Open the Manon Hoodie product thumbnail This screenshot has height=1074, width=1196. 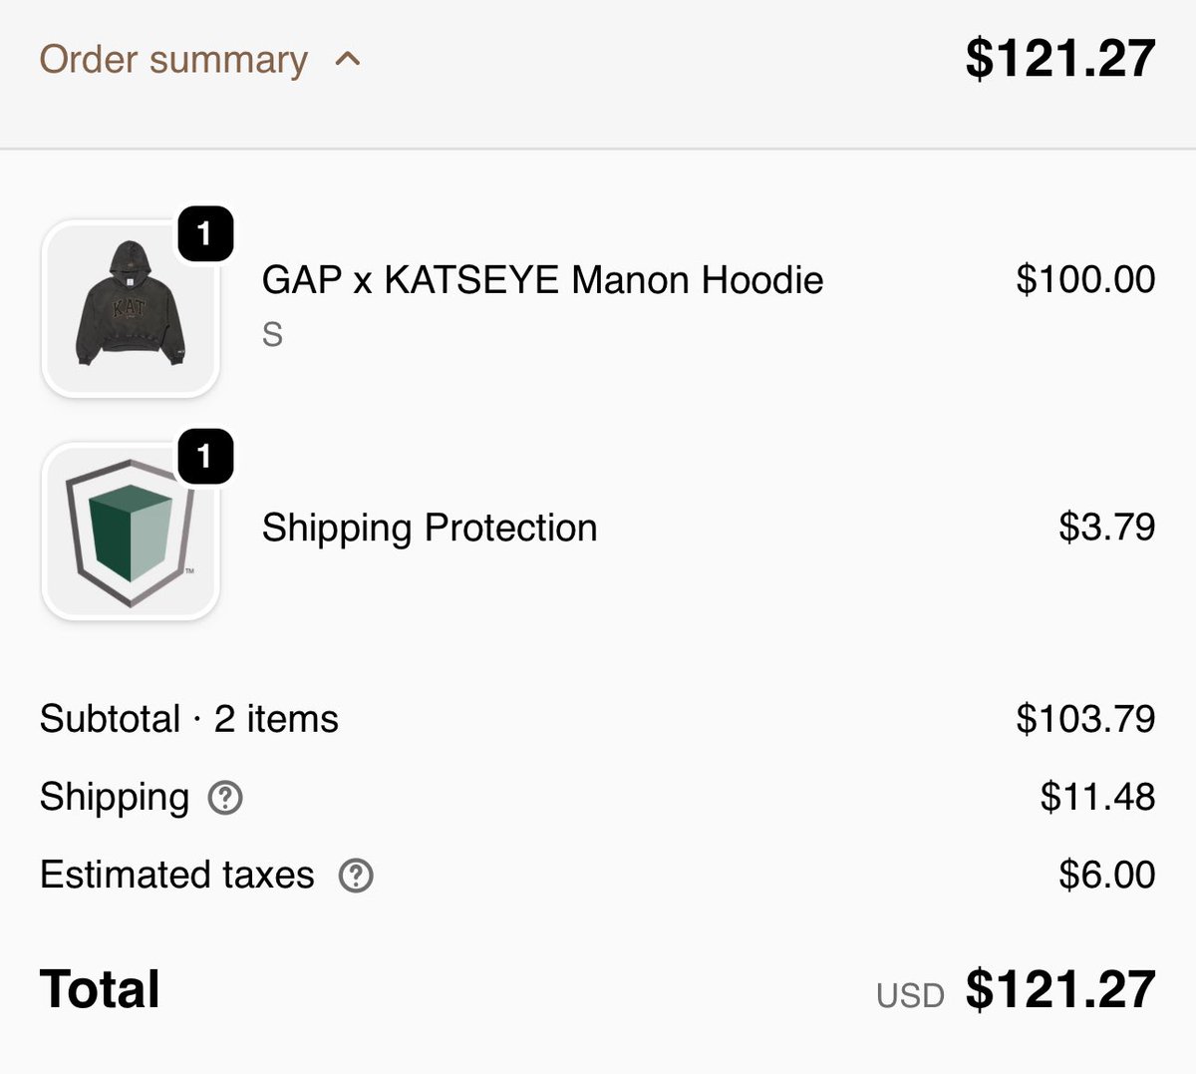pos(130,309)
